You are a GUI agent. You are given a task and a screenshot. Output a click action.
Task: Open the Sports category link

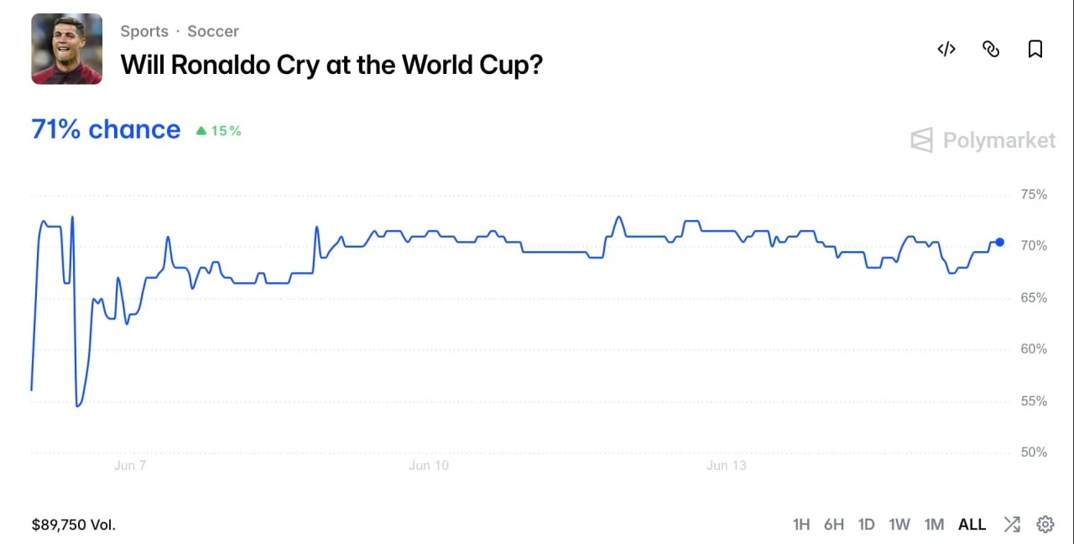pos(144,31)
